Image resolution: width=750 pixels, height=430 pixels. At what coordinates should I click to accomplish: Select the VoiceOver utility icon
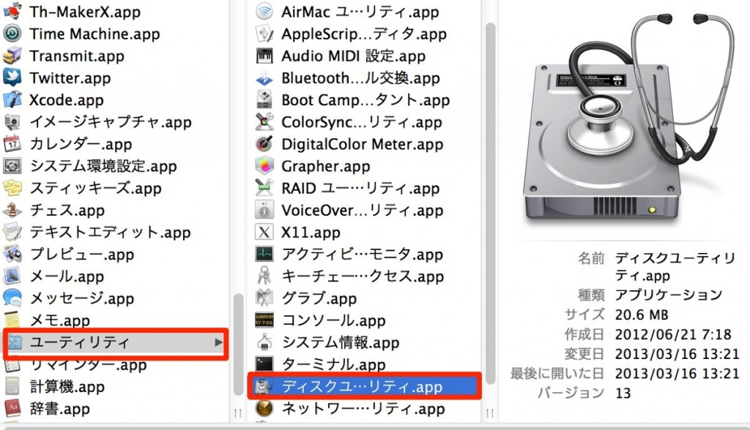point(264,211)
